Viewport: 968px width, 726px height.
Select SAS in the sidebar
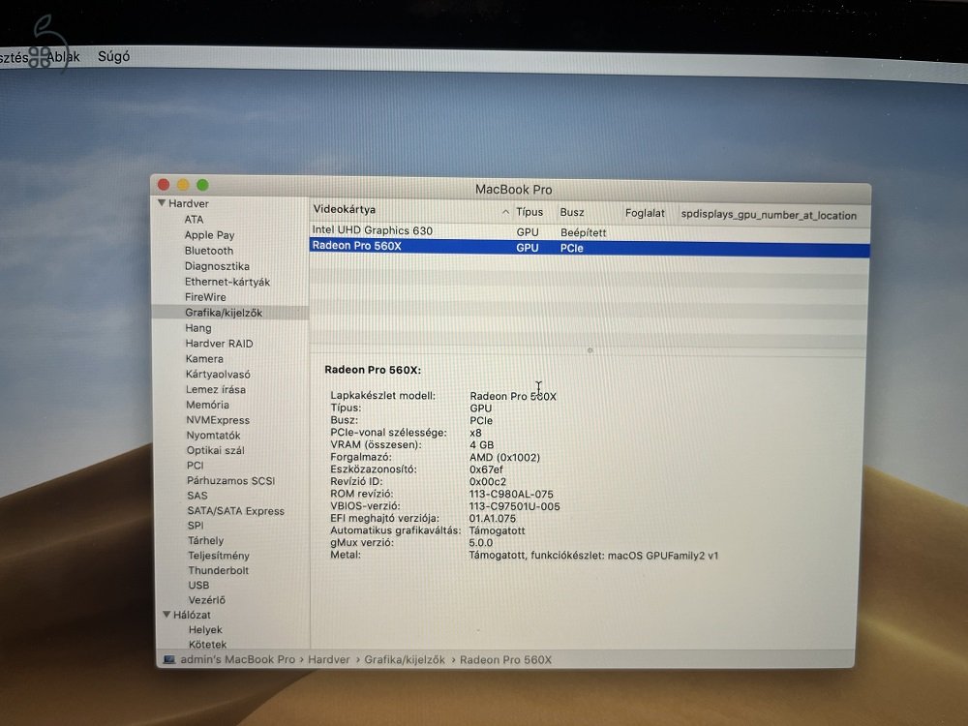(x=197, y=496)
